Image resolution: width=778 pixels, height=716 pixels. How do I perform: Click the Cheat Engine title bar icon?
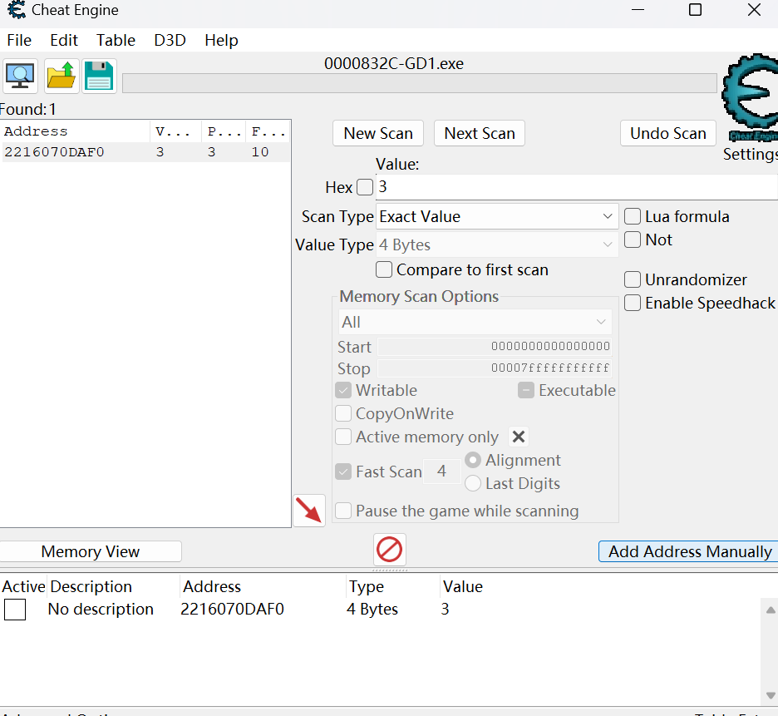[16, 10]
